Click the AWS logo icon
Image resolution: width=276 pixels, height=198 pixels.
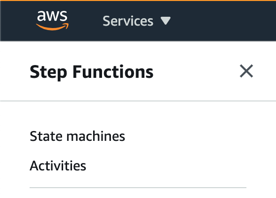(52, 21)
